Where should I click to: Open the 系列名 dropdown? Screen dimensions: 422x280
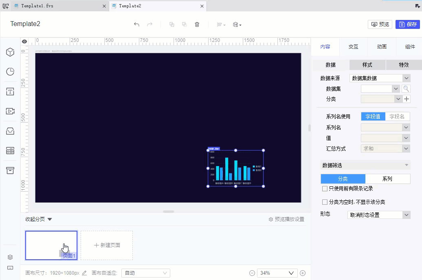click(x=385, y=127)
